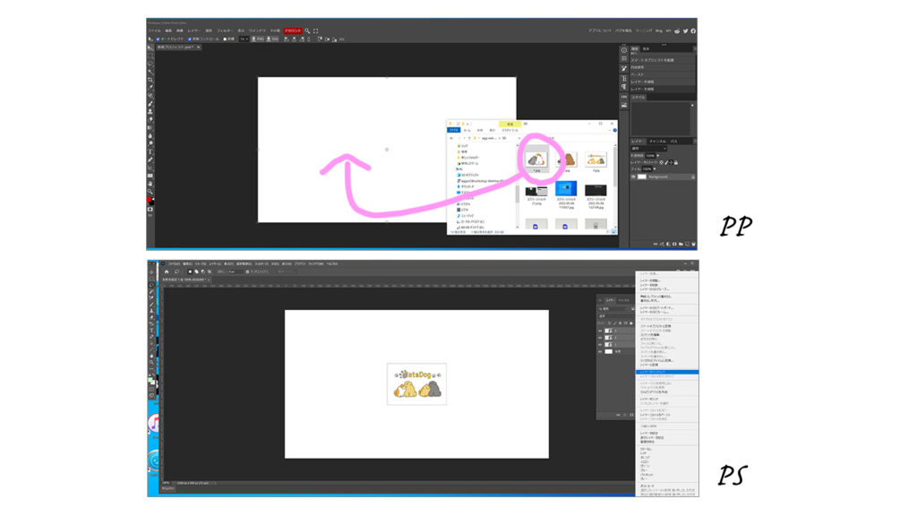Click the fullscreen icon next to the search icon
This screenshot has height=516, width=917.
click(x=315, y=30)
